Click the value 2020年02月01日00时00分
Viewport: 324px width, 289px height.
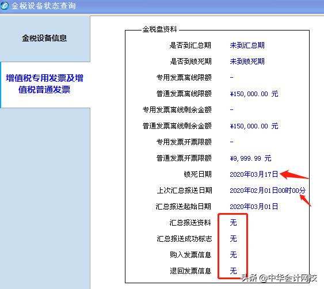[268, 191]
